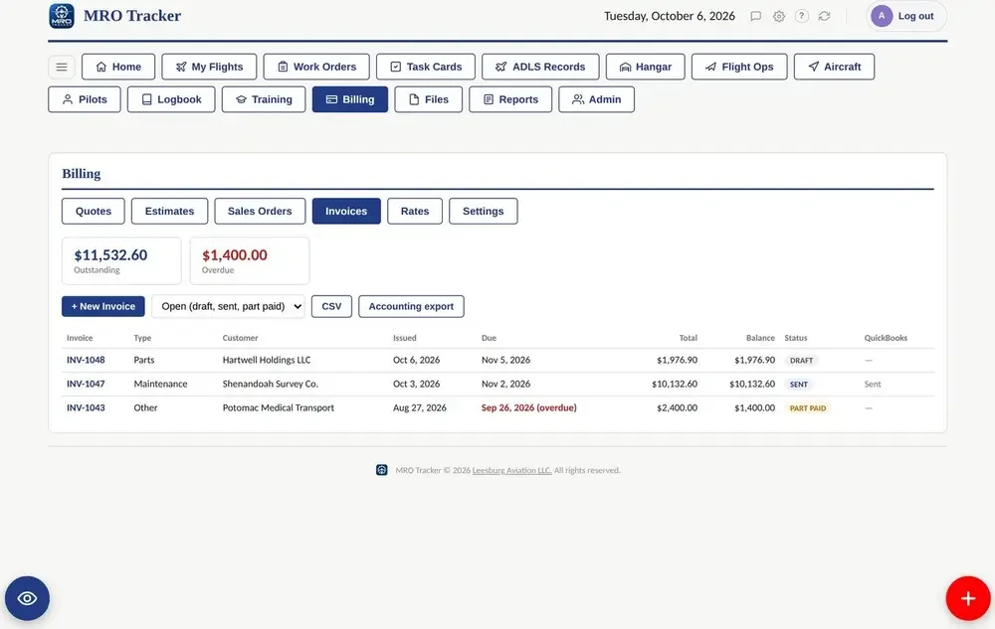Image resolution: width=995 pixels, height=629 pixels.
Task: Open the invoice status filter dropdown
Action: 229,307
